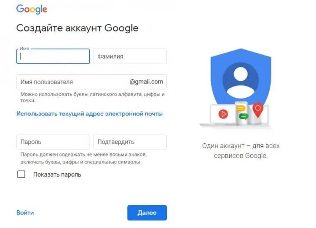Screen dimensions: 316x228
Task: Toggle the Показать пароль checkbox
Action: coord(21,174)
